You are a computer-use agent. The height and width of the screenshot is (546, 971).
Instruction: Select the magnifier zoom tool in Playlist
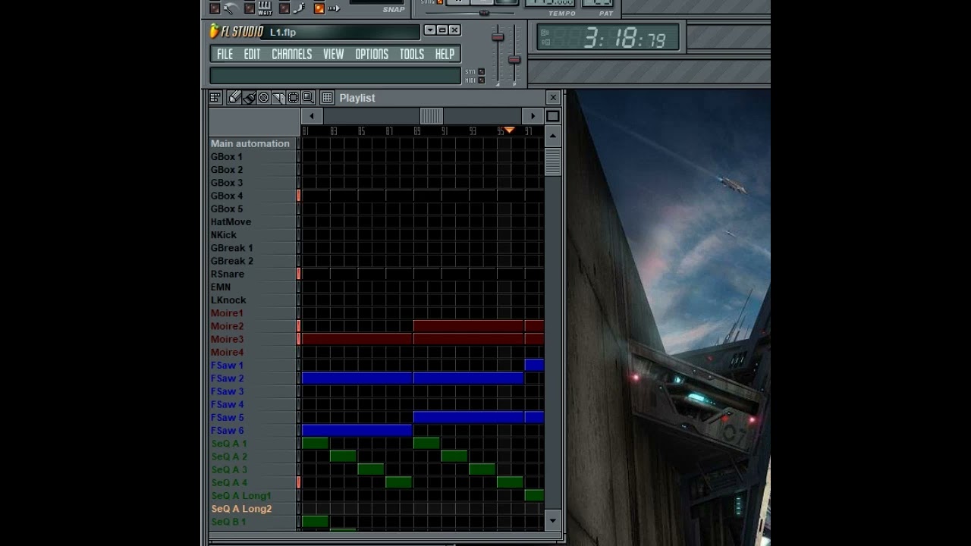pos(308,98)
